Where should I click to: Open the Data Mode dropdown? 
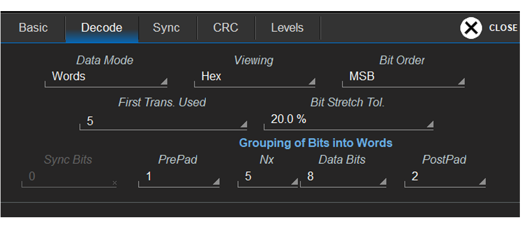(x=105, y=77)
